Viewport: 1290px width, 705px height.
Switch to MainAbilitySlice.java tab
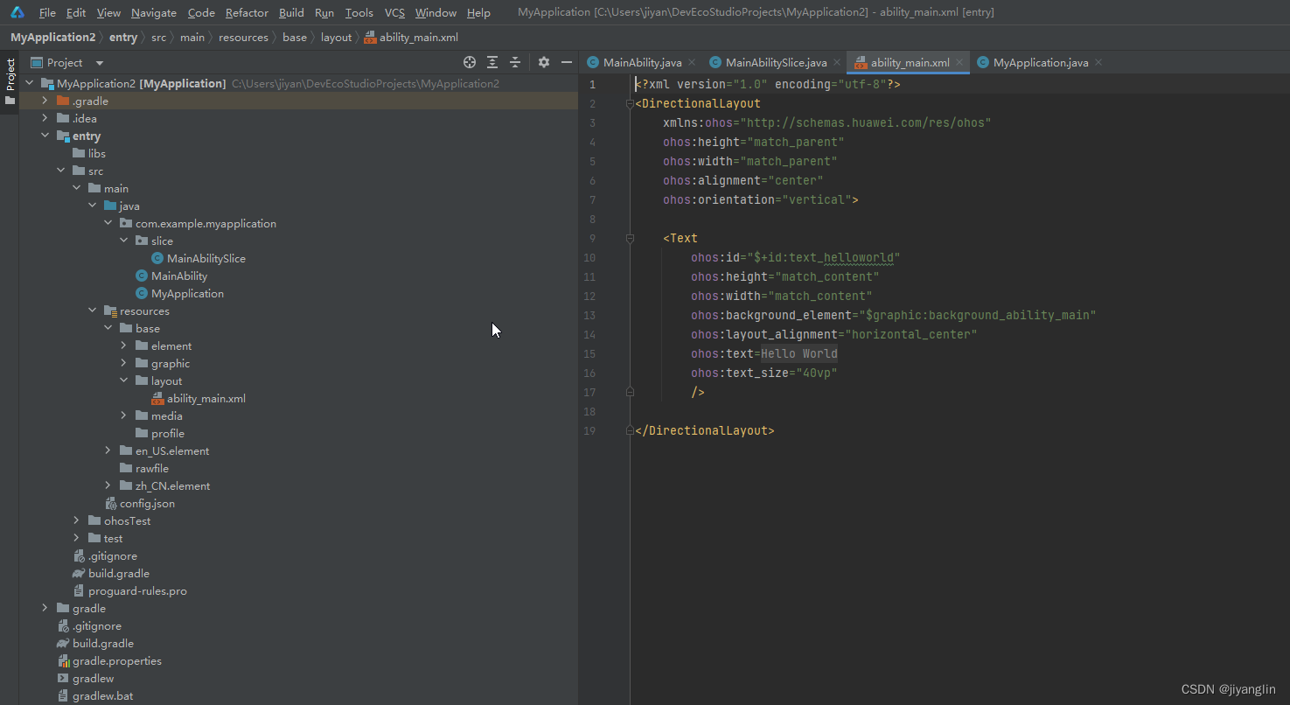[x=776, y=62]
